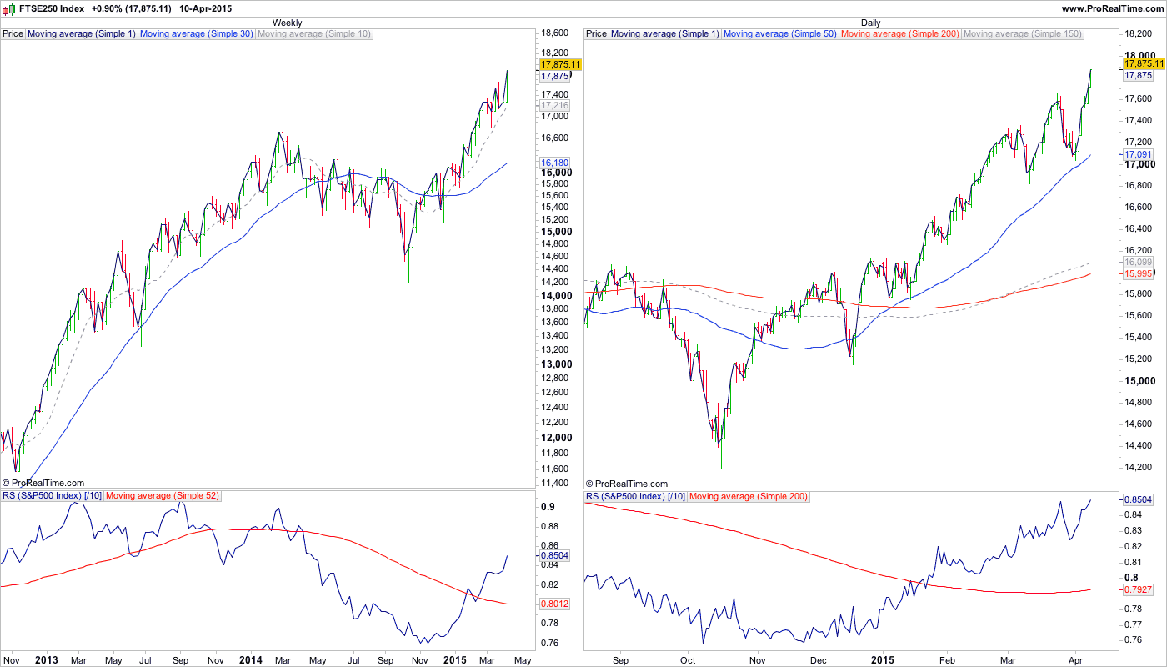Click the 11,400 label on Weekly price axis
Viewport: 1167px width, 667px height.
pos(556,484)
